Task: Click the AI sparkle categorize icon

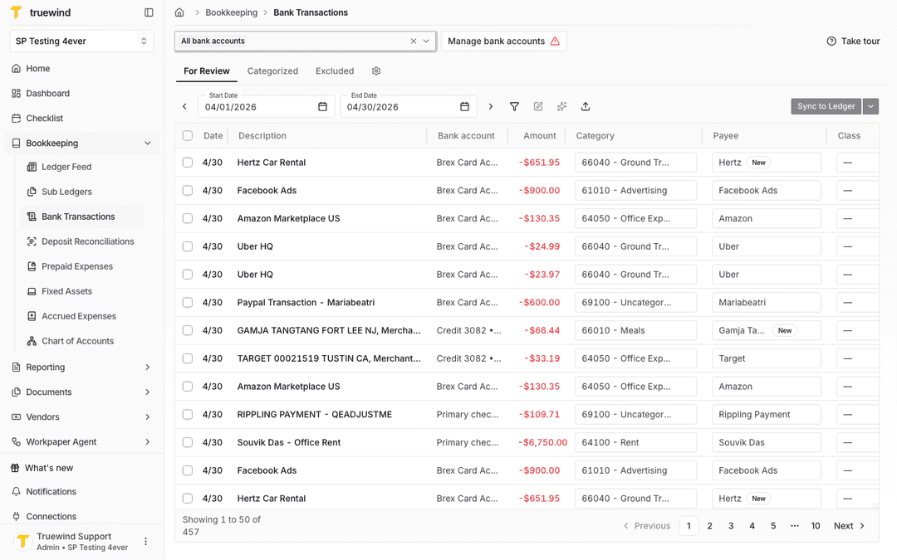Action: [561, 106]
